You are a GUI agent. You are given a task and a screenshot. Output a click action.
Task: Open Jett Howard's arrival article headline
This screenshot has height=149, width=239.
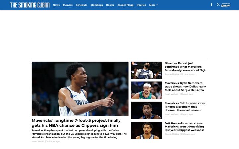[184, 126]
